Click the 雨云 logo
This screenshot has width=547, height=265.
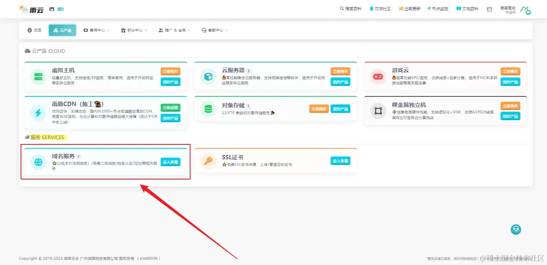pos(31,9)
